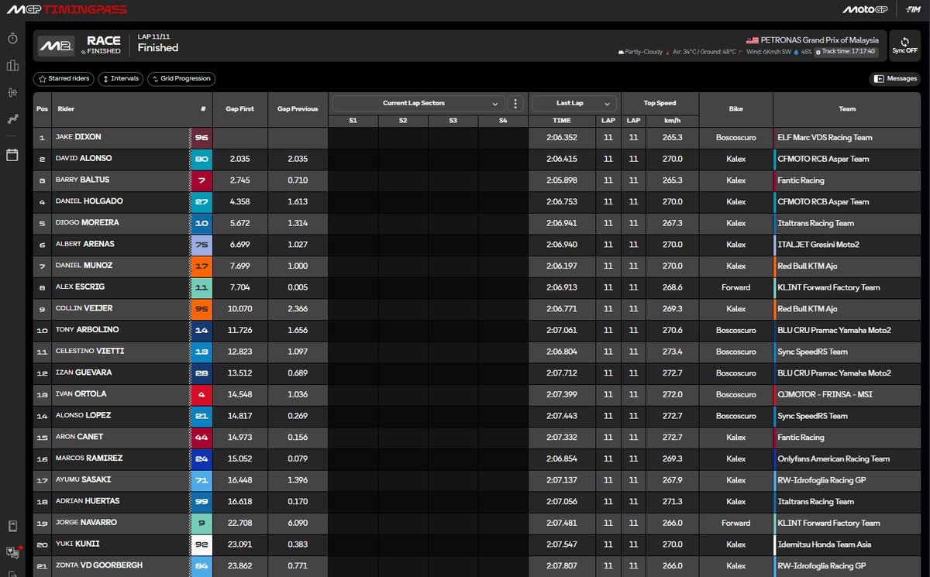Open the Current Lap Sectors dropdown
930x577 pixels.
[x=418, y=103]
